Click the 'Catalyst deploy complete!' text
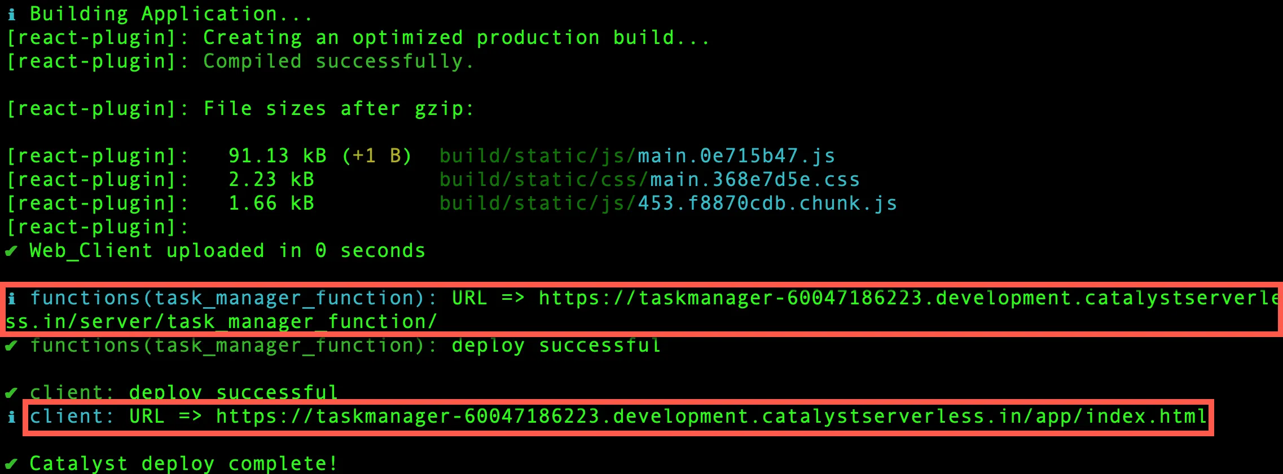 point(183,464)
